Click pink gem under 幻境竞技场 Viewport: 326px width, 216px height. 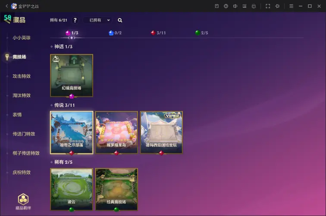[72, 96]
